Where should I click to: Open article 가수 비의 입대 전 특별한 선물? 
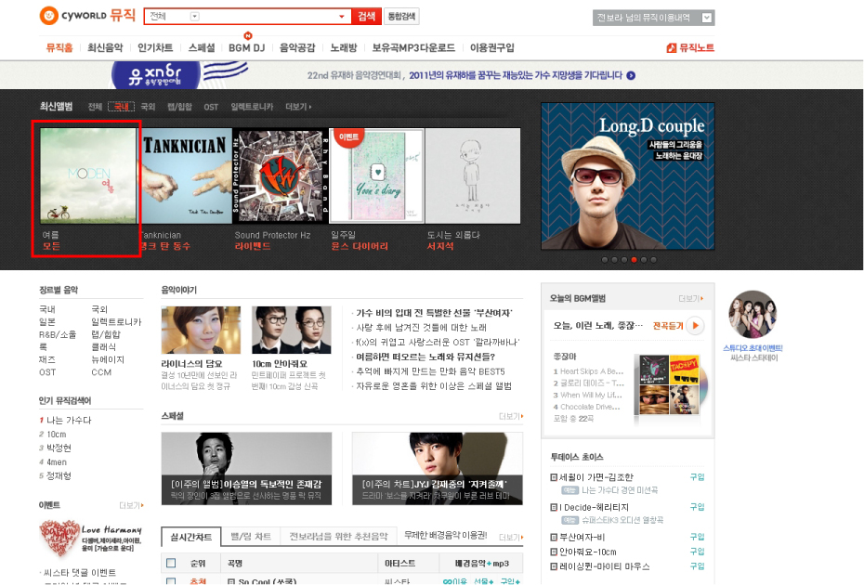[x=434, y=313]
